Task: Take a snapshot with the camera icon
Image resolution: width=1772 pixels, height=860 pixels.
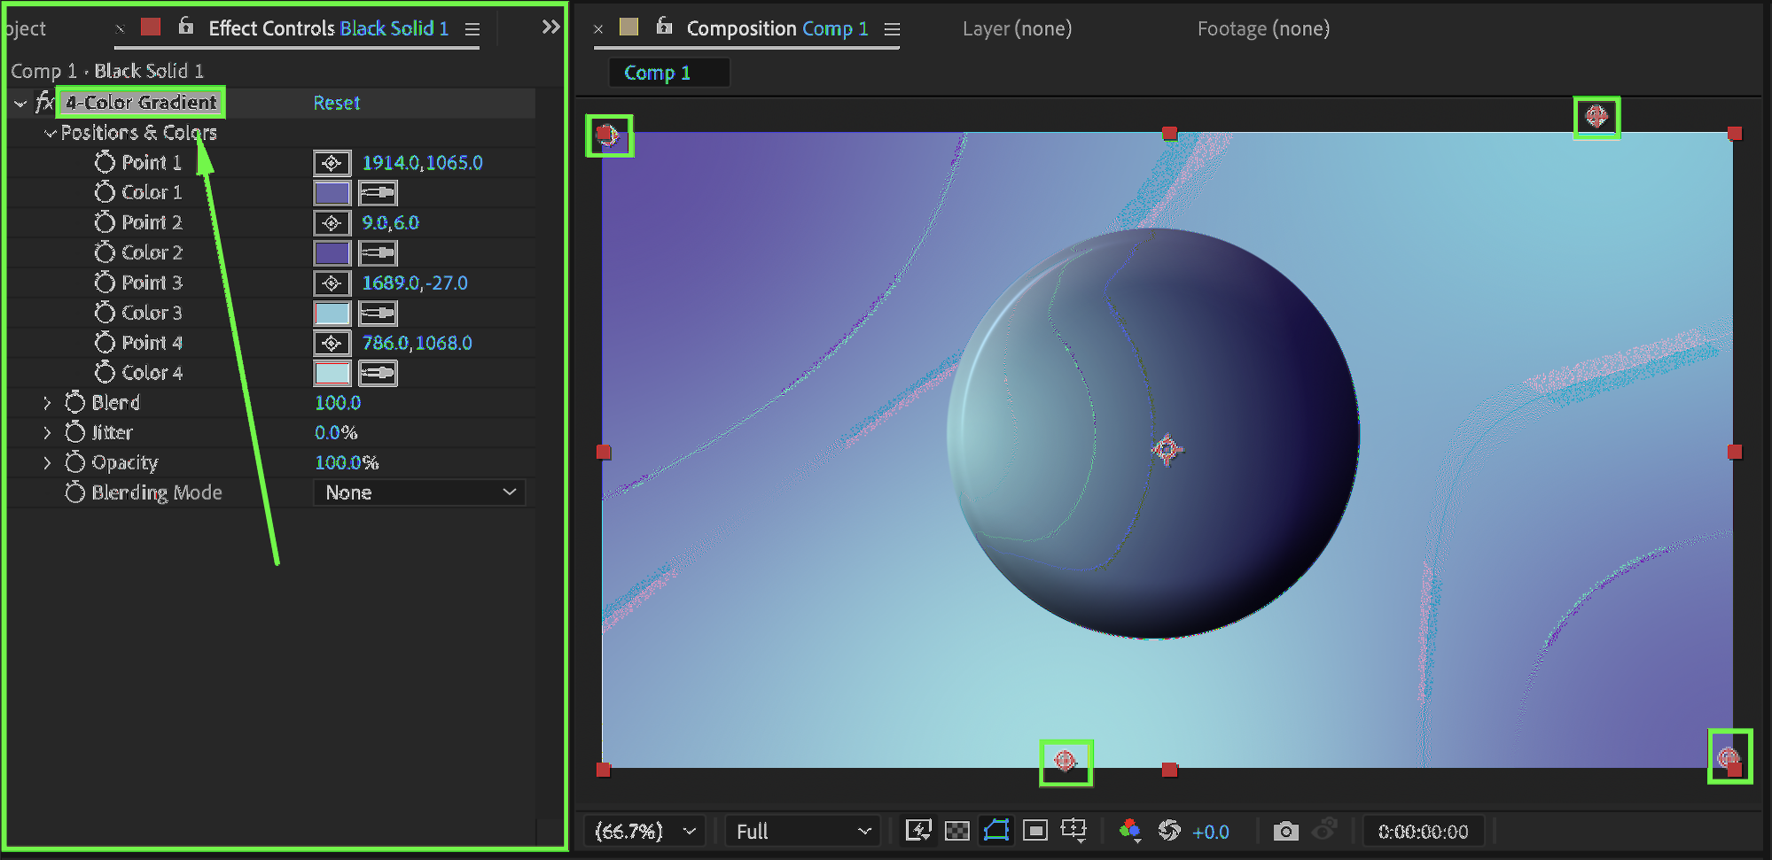Action: coord(1285,831)
